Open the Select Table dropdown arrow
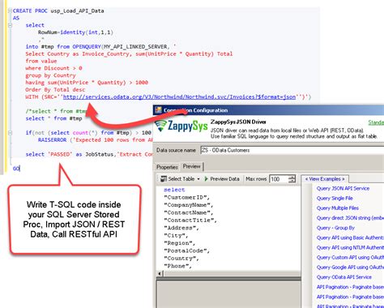 pos(198,179)
